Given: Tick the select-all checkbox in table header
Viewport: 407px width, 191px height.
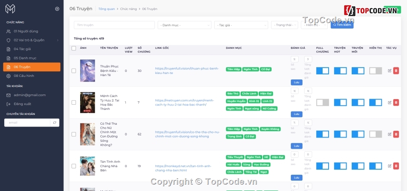Looking at the screenshot, I should tap(74, 48).
